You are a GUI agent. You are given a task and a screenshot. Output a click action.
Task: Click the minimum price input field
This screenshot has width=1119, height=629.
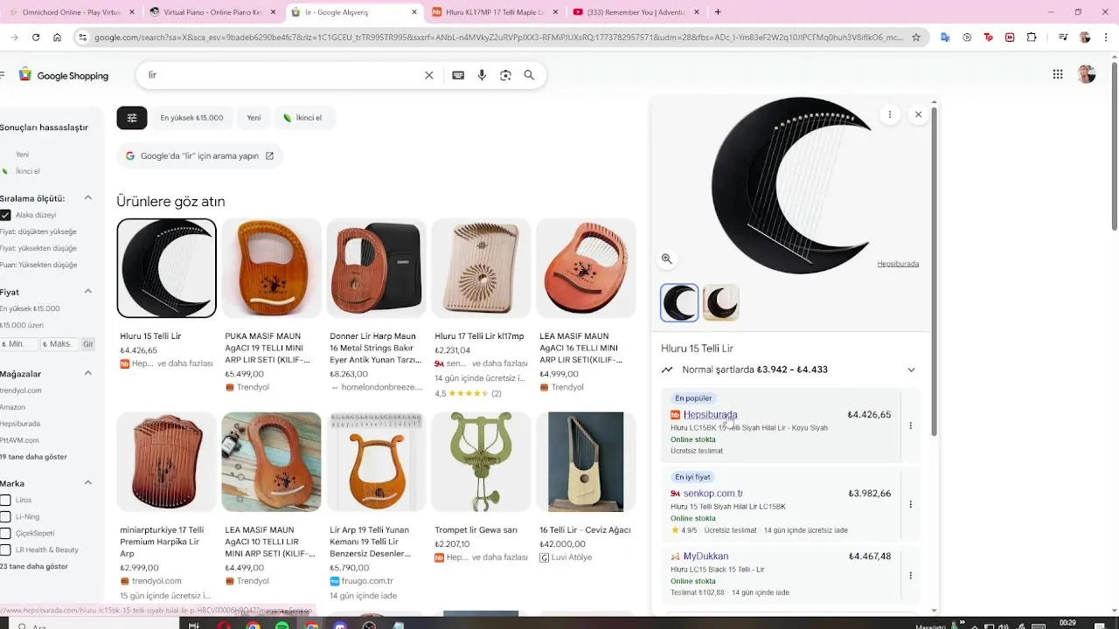19,344
